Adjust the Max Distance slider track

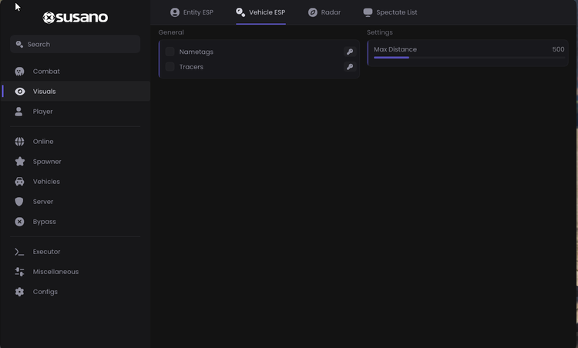(x=469, y=58)
